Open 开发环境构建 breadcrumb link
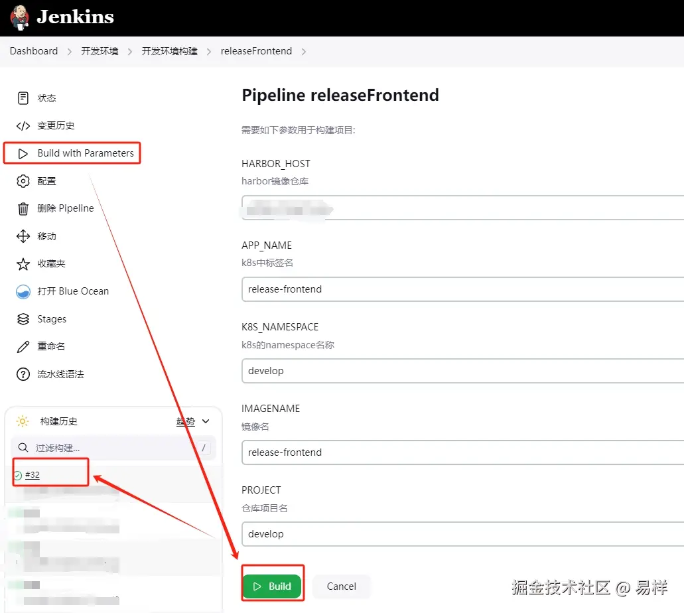 point(169,51)
